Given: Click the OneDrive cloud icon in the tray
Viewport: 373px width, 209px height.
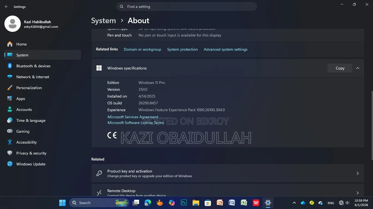Looking at the screenshot, I should pos(303,203).
